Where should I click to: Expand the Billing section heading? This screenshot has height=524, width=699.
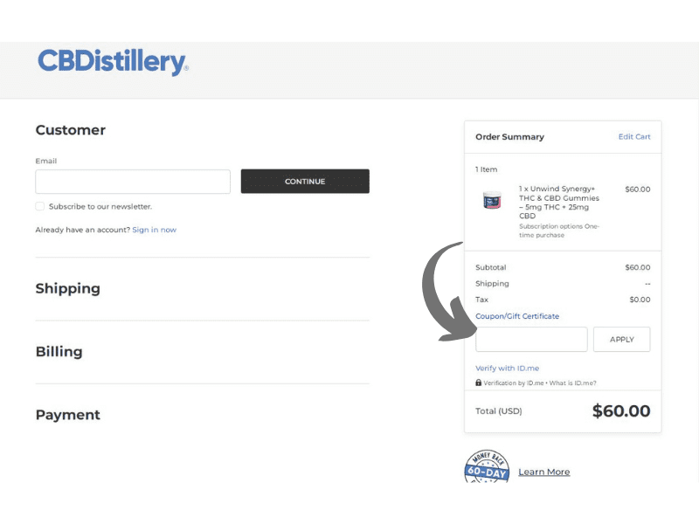pyautogui.click(x=59, y=352)
